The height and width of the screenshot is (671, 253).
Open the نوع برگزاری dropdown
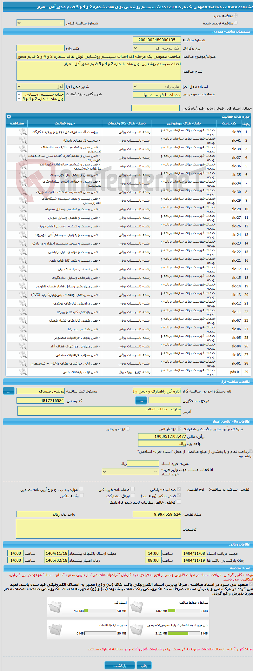coord(157,48)
